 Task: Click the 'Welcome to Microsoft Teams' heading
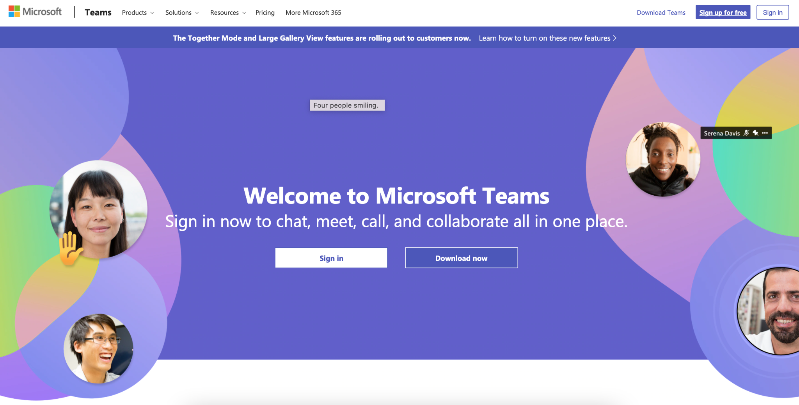click(396, 196)
